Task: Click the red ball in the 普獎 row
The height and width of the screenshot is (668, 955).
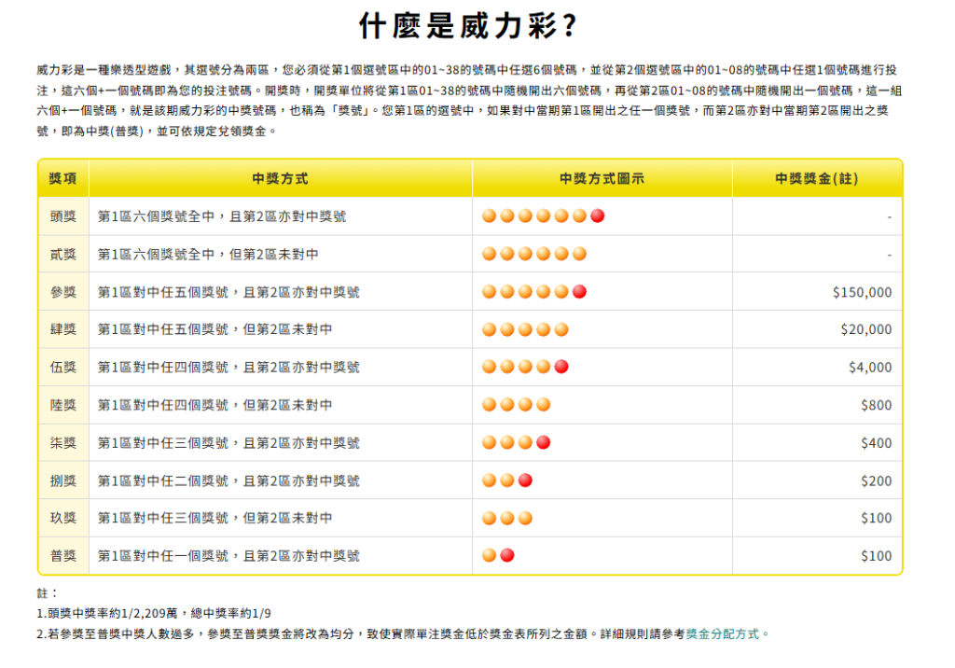Action: coord(507,556)
